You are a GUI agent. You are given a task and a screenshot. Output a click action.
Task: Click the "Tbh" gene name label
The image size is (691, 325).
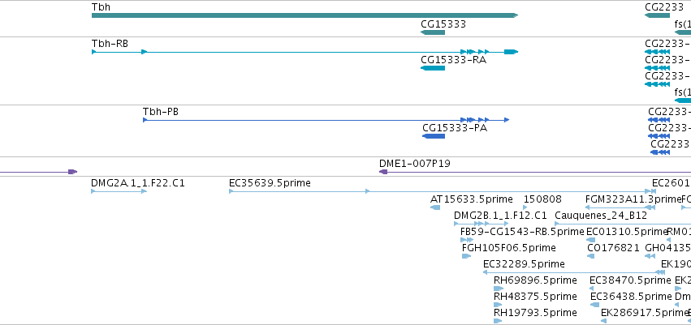pyautogui.click(x=101, y=7)
